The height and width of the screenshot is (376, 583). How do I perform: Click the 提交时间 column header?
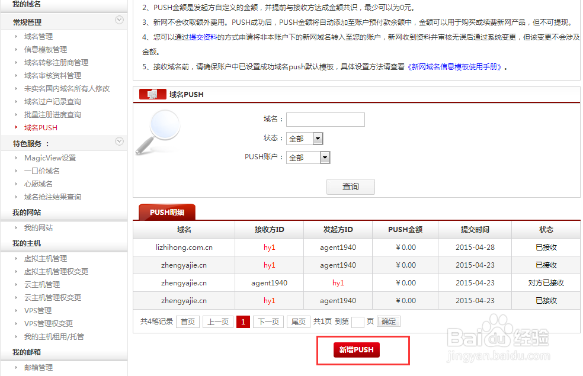coord(475,230)
